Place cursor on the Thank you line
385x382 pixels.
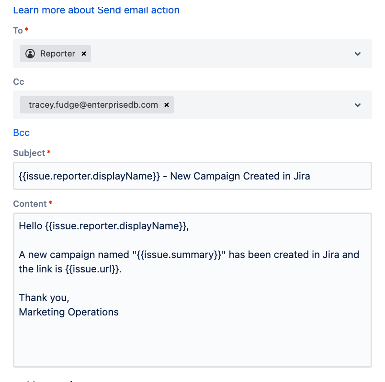44,298
